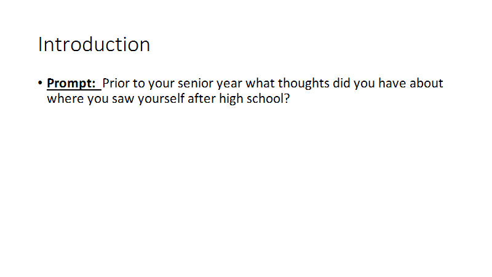Click the bullet point marker before Prompt

[40, 83]
